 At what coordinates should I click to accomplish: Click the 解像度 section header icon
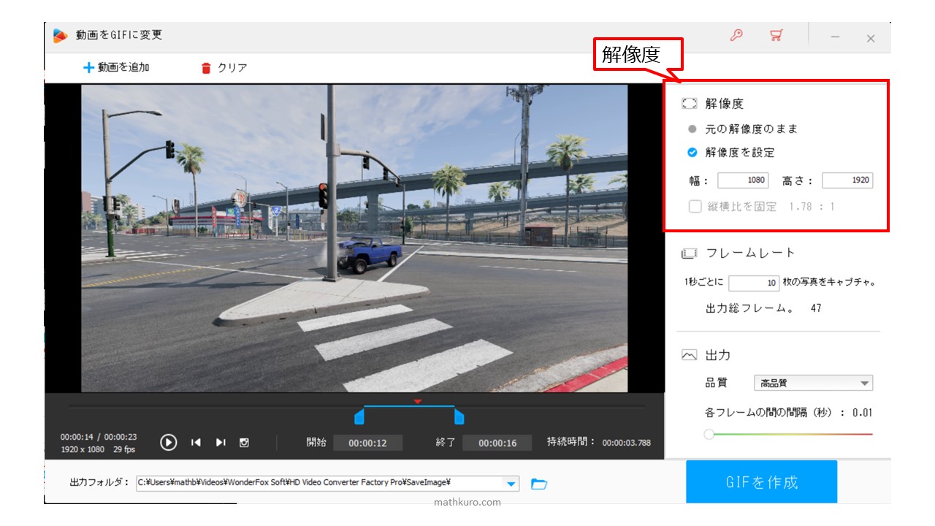point(690,104)
